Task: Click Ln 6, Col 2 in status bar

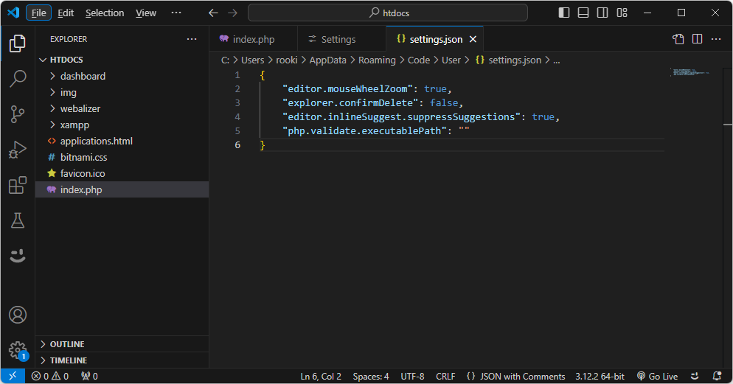Action: coord(321,376)
